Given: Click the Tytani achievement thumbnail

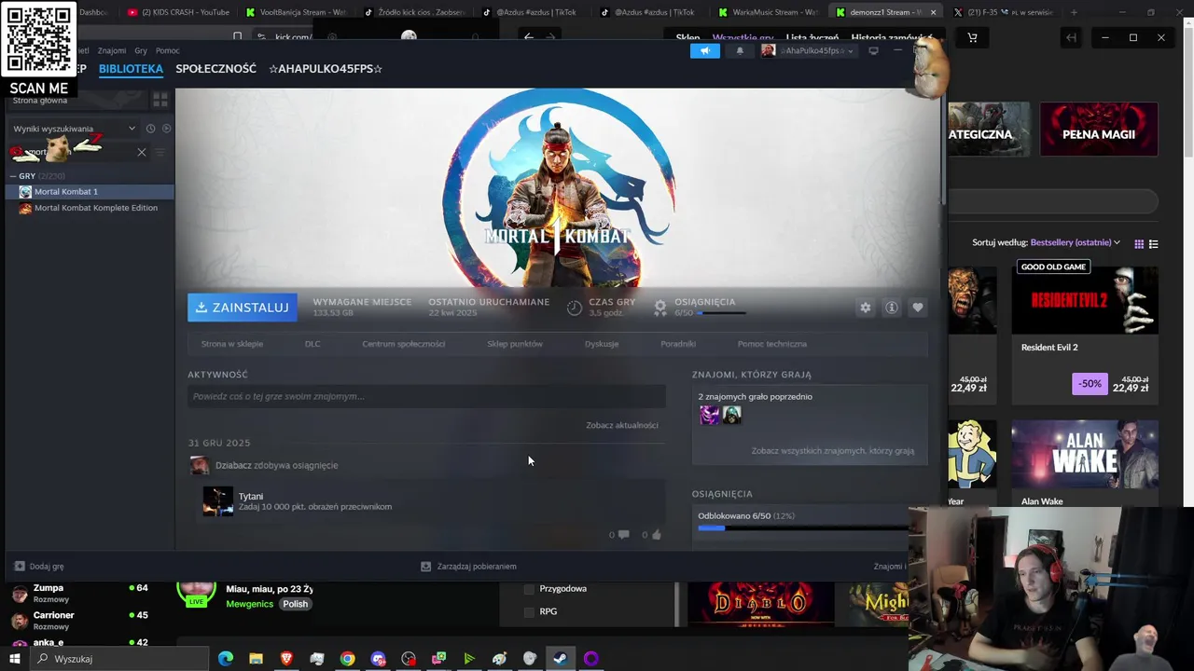Looking at the screenshot, I should point(218,501).
